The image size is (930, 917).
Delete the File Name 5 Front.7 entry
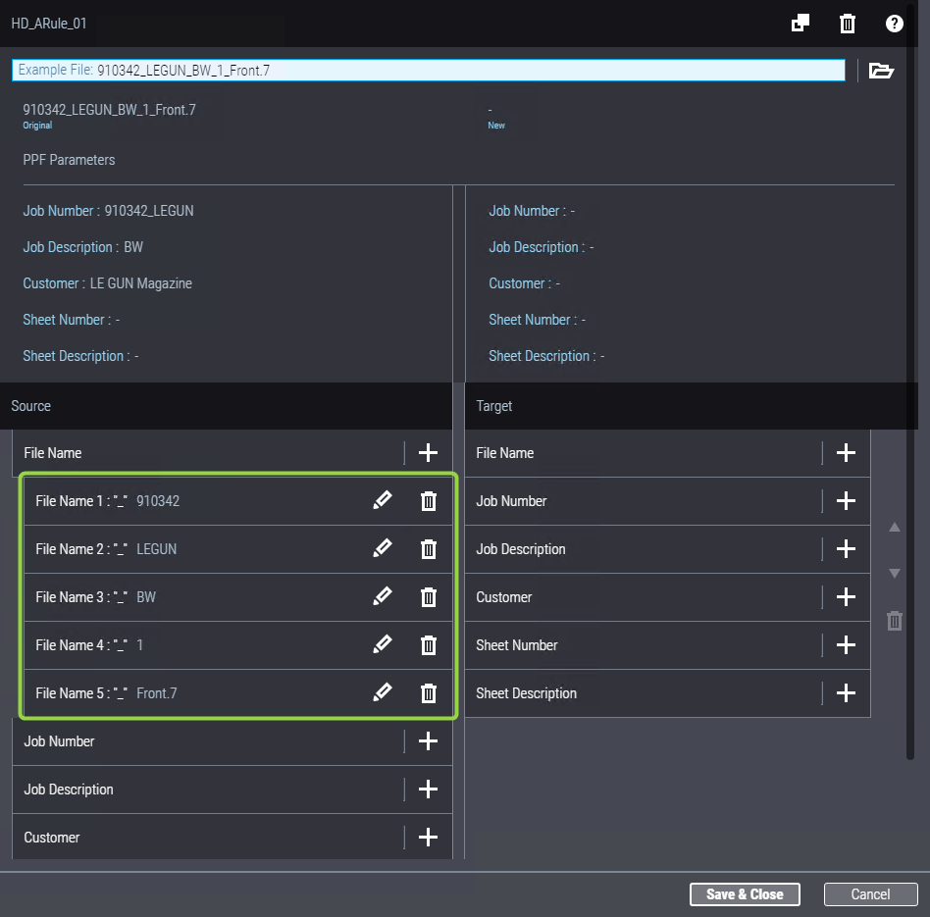[x=429, y=693]
